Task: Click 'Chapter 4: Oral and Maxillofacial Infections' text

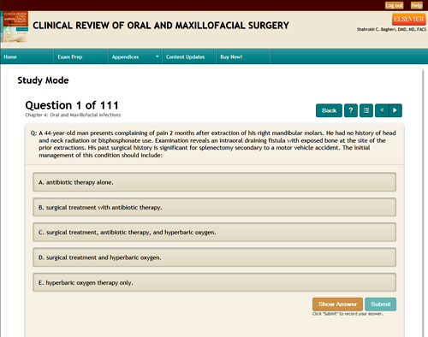Action: 73,115
